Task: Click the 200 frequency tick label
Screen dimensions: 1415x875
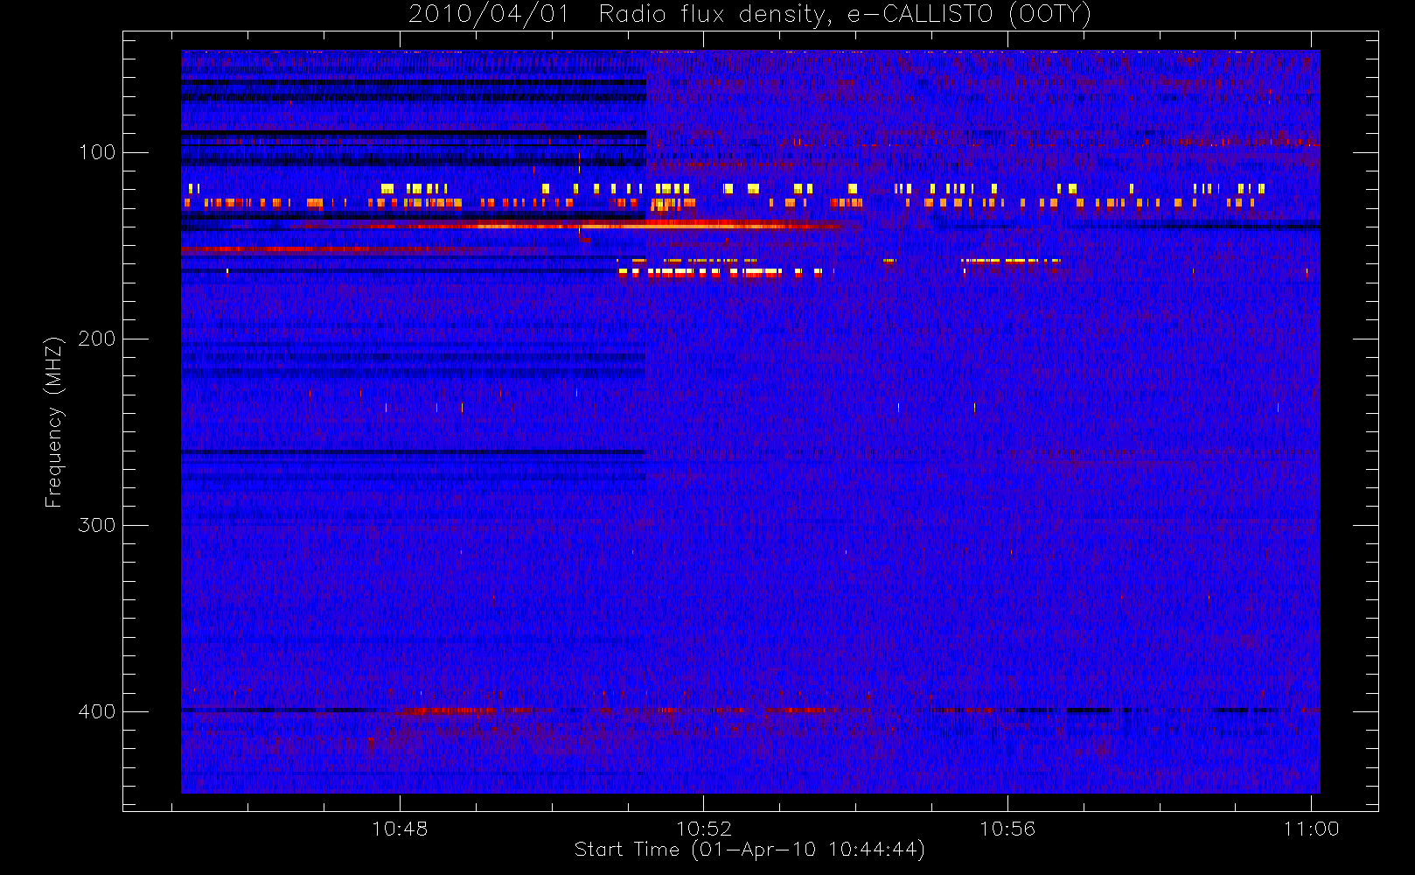Action: tap(96, 339)
